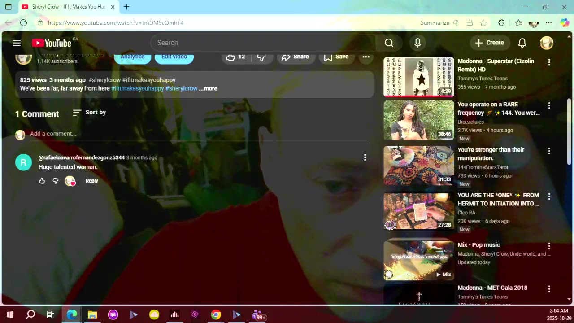Open options for 'You're stronger than their manipulation' video
574x323 pixels.
pyautogui.click(x=549, y=151)
